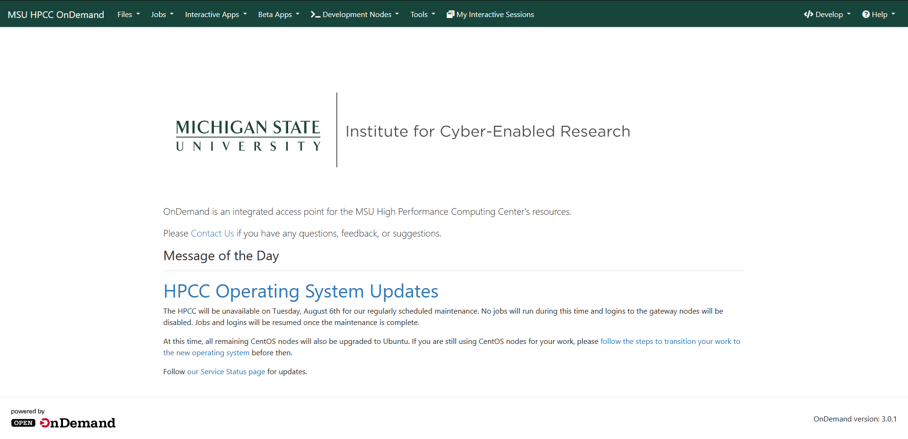Expand the Help dropdown caret
This screenshot has width=908, height=439.
tap(893, 14)
